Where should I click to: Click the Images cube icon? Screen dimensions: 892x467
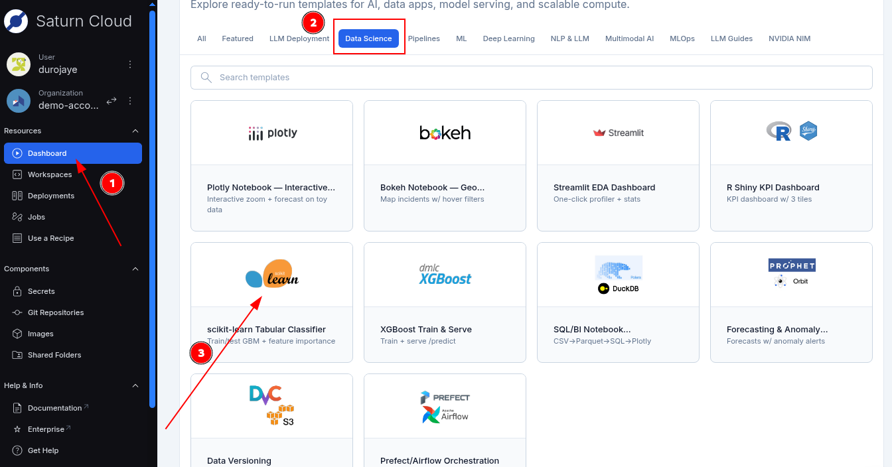[x=17, y=334]
